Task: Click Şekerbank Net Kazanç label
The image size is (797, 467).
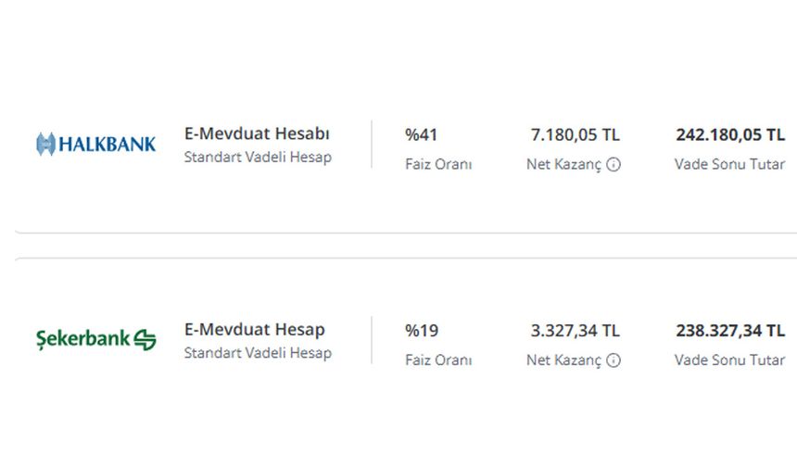Action: click(x=563, y=360)
